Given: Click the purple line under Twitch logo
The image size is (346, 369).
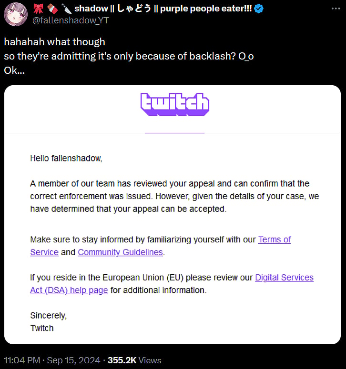Looking at the screenshot, I should click(x=174, y=132).
